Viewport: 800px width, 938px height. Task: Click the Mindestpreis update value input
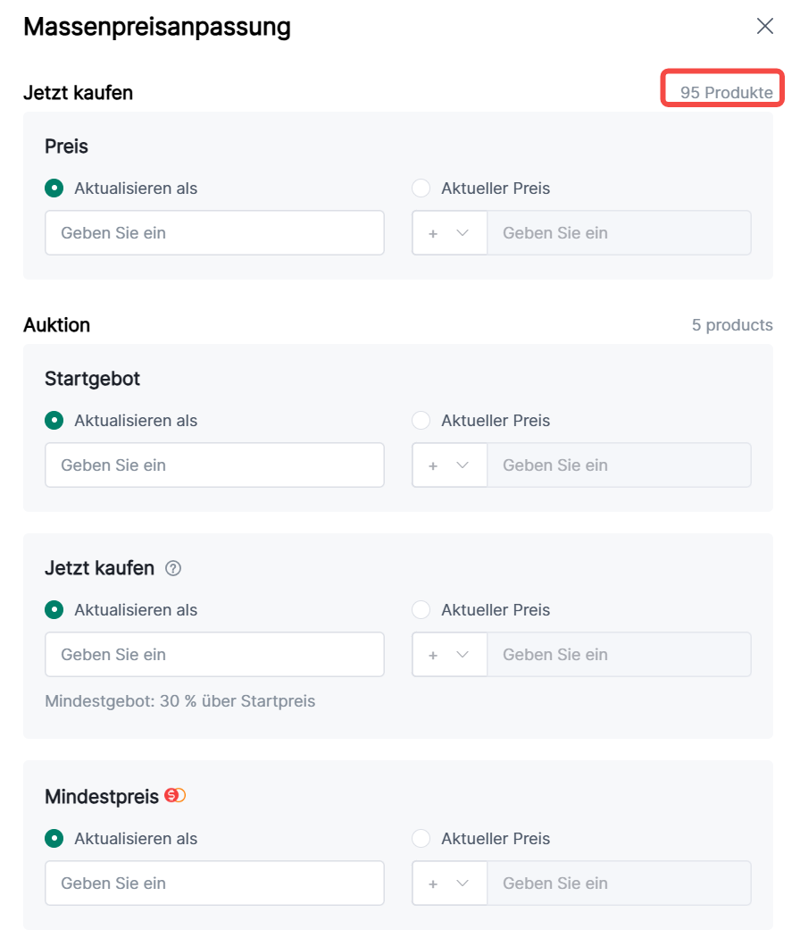click(214, 884)
